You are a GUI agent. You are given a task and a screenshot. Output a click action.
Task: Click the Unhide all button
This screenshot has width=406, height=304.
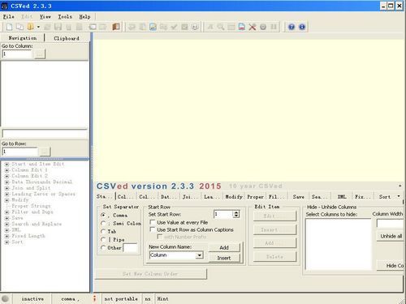(x=391, y=236)
